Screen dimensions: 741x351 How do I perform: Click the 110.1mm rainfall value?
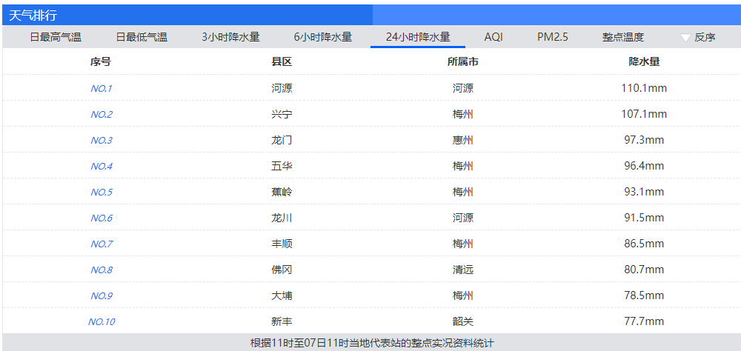643,88
